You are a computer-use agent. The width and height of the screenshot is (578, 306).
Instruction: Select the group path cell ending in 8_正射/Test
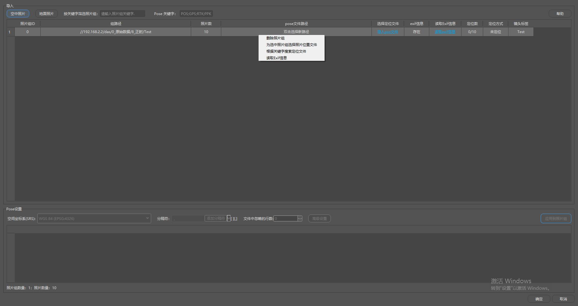pos(116,32)
